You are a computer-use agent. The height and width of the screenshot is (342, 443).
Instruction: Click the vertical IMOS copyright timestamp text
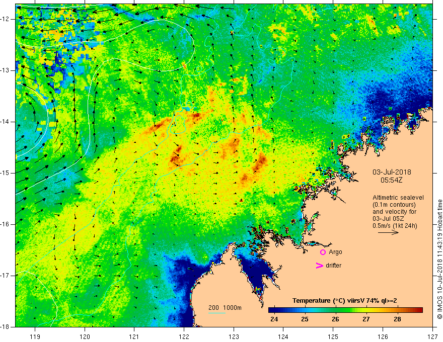pyautogui.click(x=439, y=260)
